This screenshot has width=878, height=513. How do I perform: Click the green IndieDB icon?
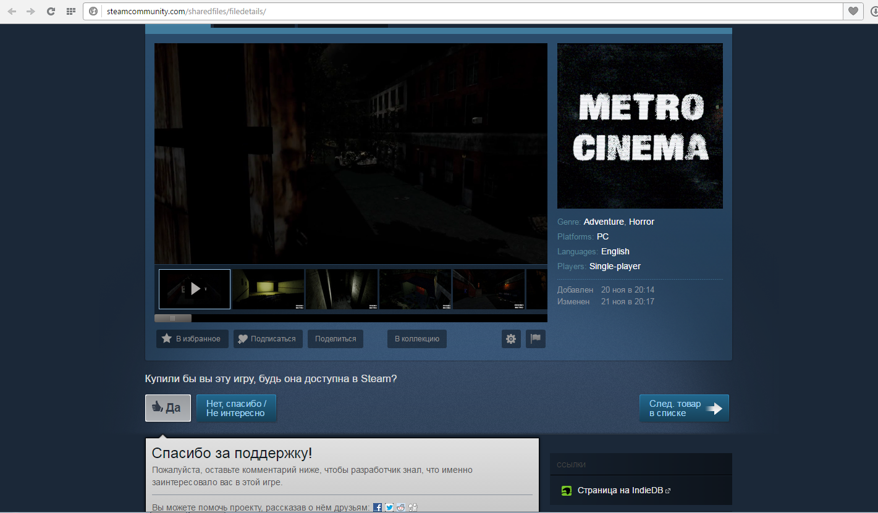pyautogui.click(x=567, y=491)
